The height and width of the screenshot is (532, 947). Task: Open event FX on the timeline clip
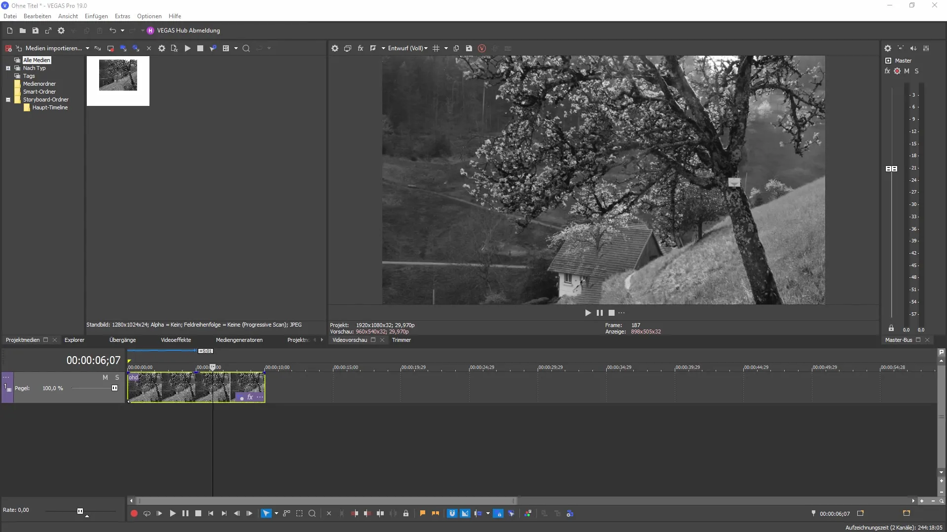[250, 397]
